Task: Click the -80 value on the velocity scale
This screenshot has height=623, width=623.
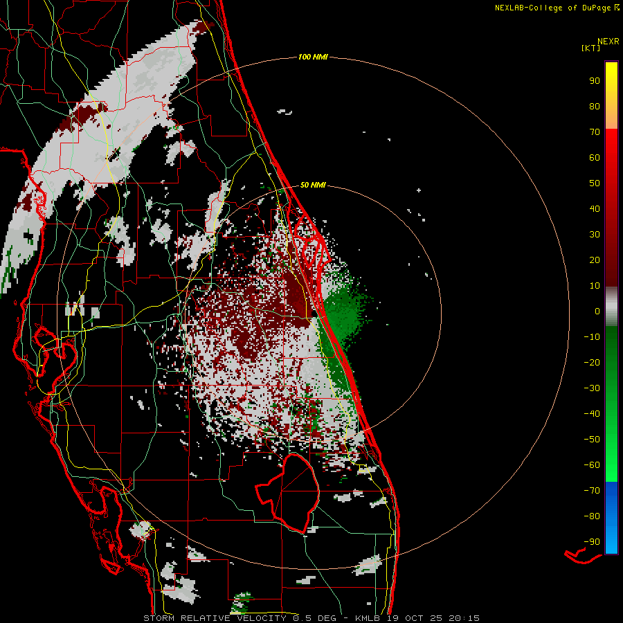Action: [x=592, y=516]
